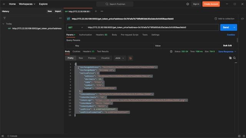Screen dimensions: 246x138
Task: Select the response Body tab
Action: coord(68,51)
